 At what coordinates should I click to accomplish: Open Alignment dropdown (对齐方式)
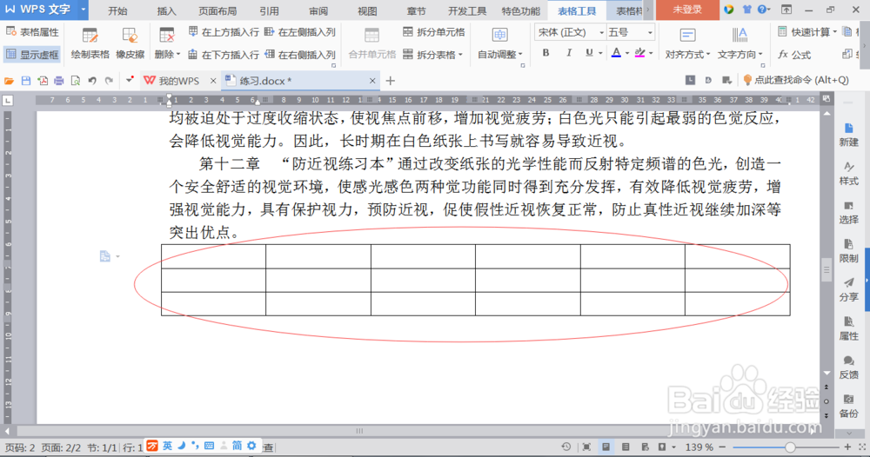687,43
